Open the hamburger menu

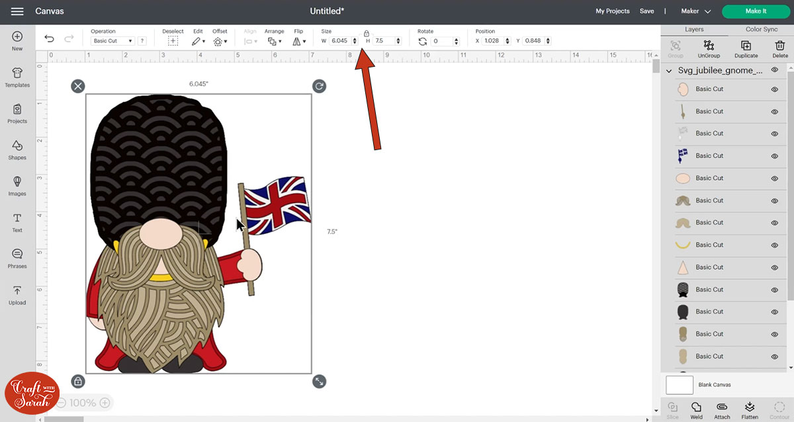[x=17, y=11]
